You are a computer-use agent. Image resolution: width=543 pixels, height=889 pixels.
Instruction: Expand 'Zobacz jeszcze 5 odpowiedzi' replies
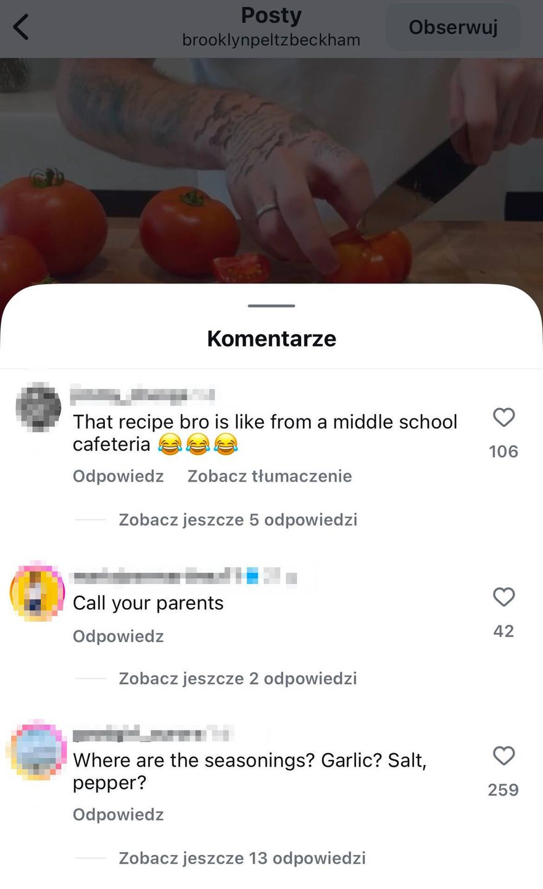point(238,520)
